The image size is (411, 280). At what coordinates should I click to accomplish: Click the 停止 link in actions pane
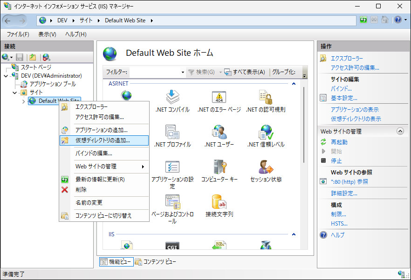(x=336, y=160)
